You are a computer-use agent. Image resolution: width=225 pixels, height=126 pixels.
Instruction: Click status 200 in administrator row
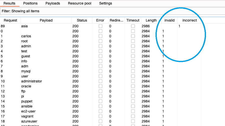click(x=75, y=81)
